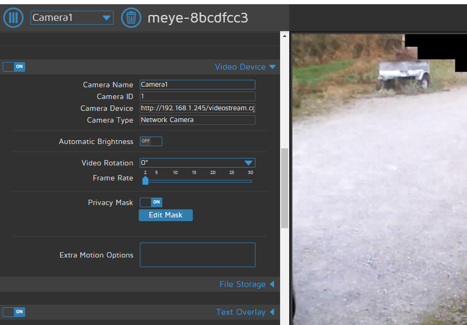The image size is (467, 325).
Task: Click the Frame Rate slider handle
Action: tap(145, 181)
